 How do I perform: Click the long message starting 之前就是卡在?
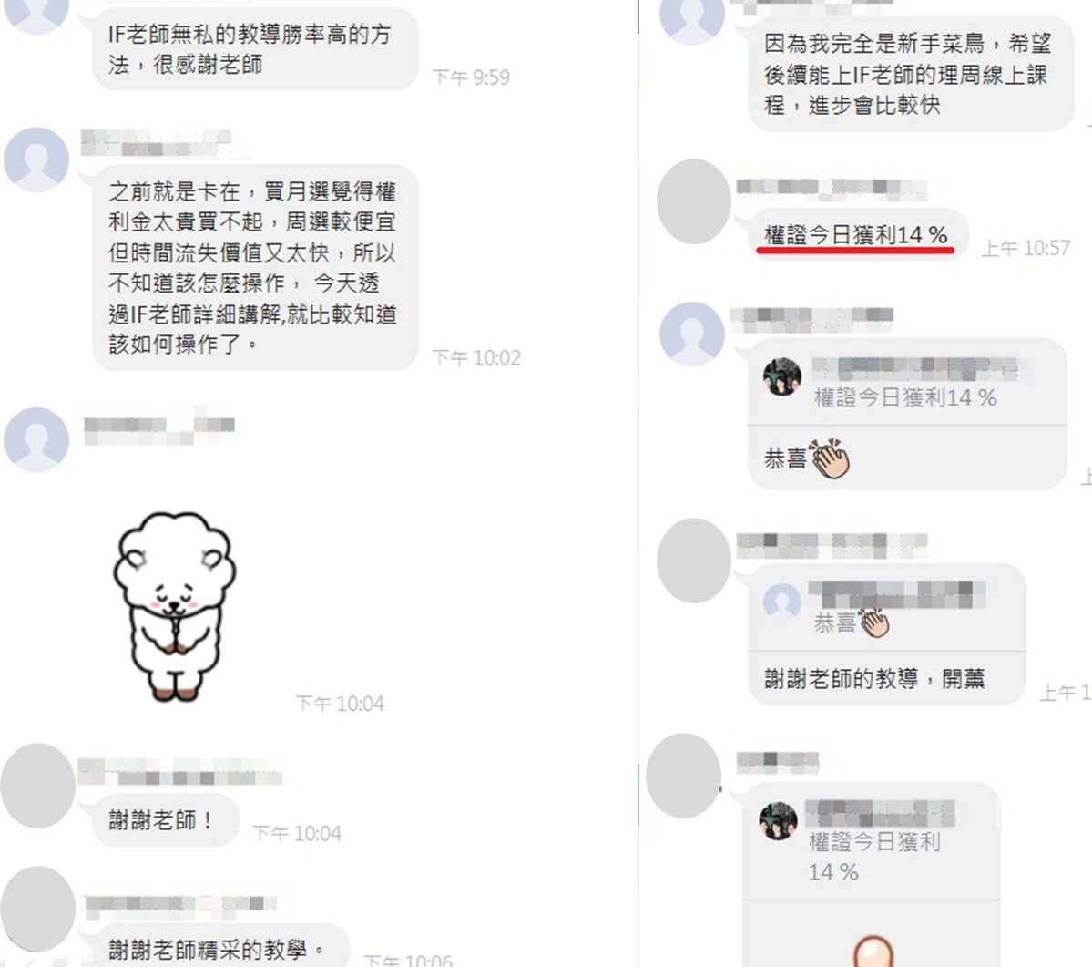tap(255, 268)
